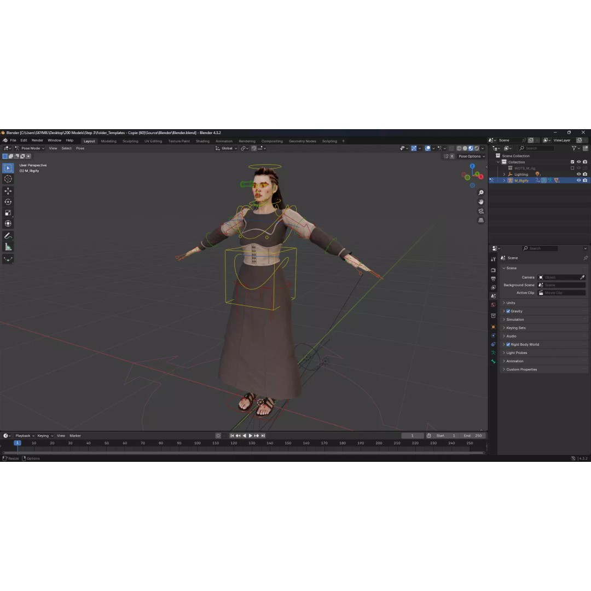Switch to the Modeling workspace tab

tap(108, 141)
